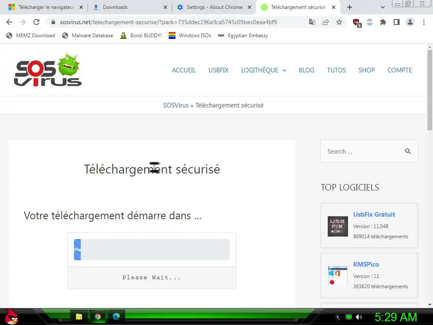
Task: Open the Google Translate page icon
Action: (x=312, y=22)
